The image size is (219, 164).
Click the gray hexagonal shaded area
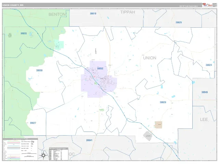[x=147, y=136]
